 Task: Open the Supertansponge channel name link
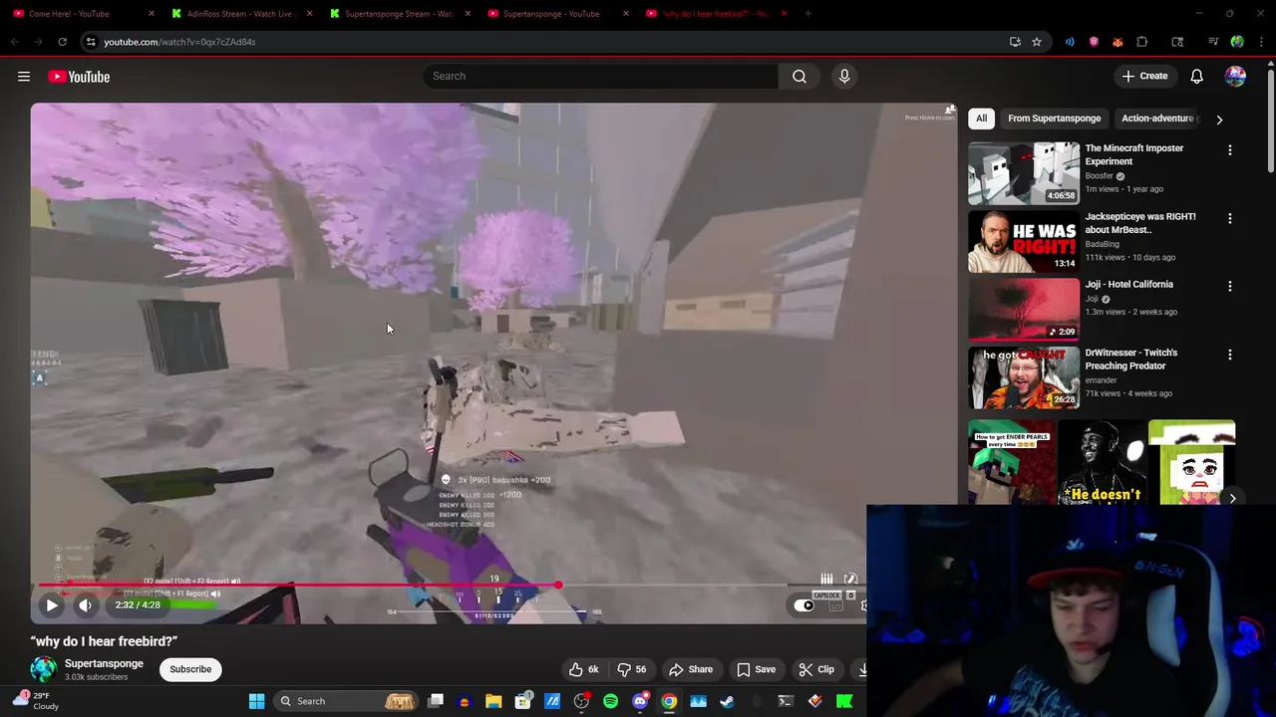point(104,663)
